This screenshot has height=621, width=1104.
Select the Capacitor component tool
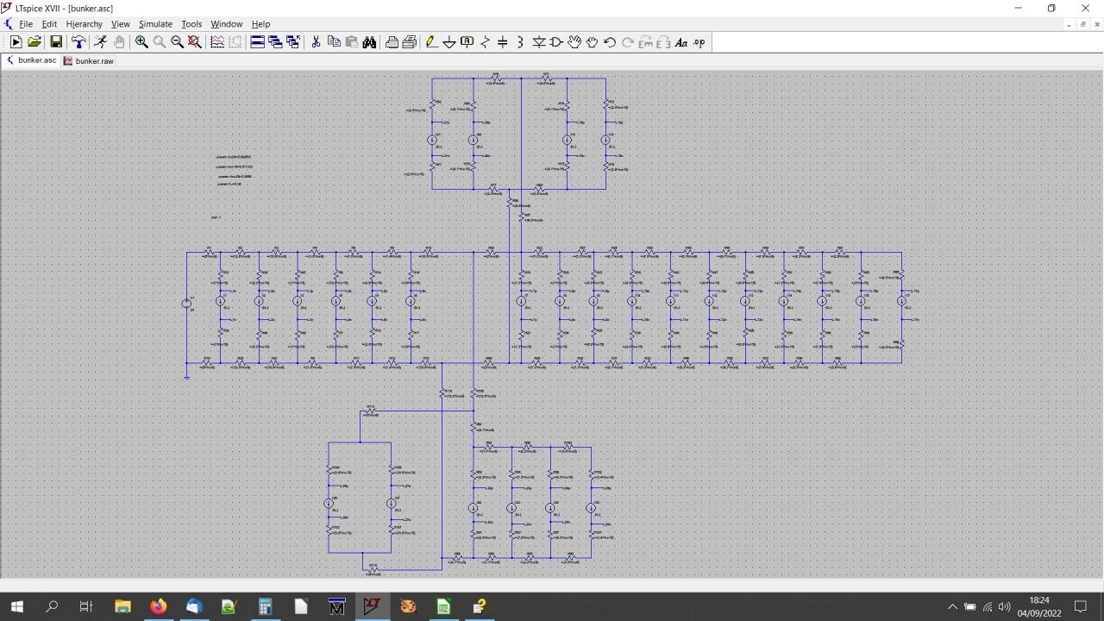[503, 42]
